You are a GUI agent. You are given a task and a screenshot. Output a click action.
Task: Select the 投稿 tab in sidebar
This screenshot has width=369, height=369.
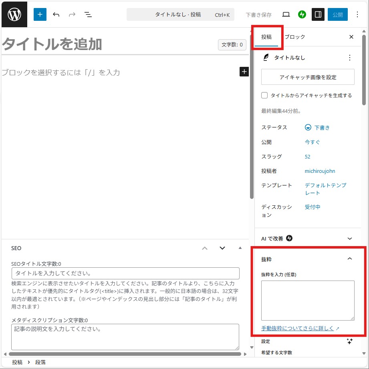tap(266, 37)
